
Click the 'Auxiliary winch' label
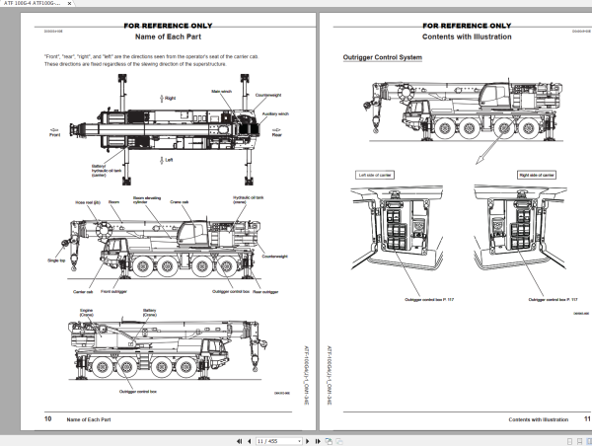[x=275, y=113]
